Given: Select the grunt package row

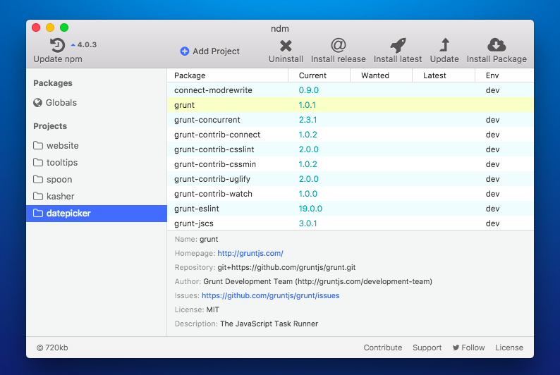Looking at the screenshot, I should [351, 105].
